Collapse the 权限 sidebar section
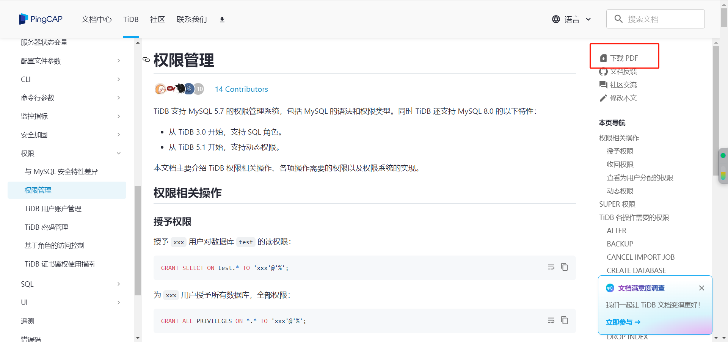This screenshot has width=728, height=342. pos(119,153)
